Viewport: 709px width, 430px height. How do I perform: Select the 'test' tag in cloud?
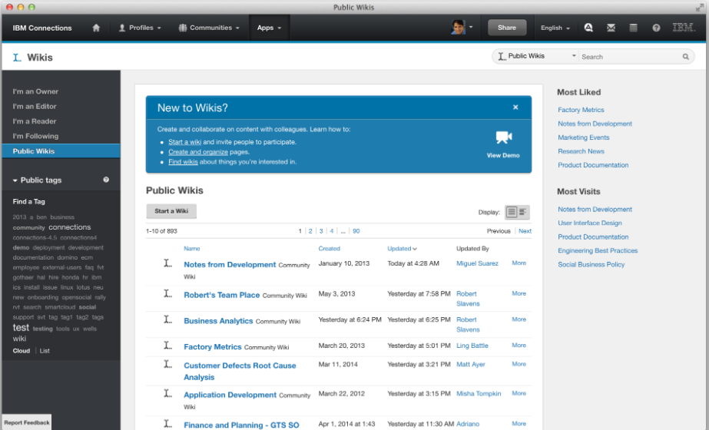[x=21, y=328]
